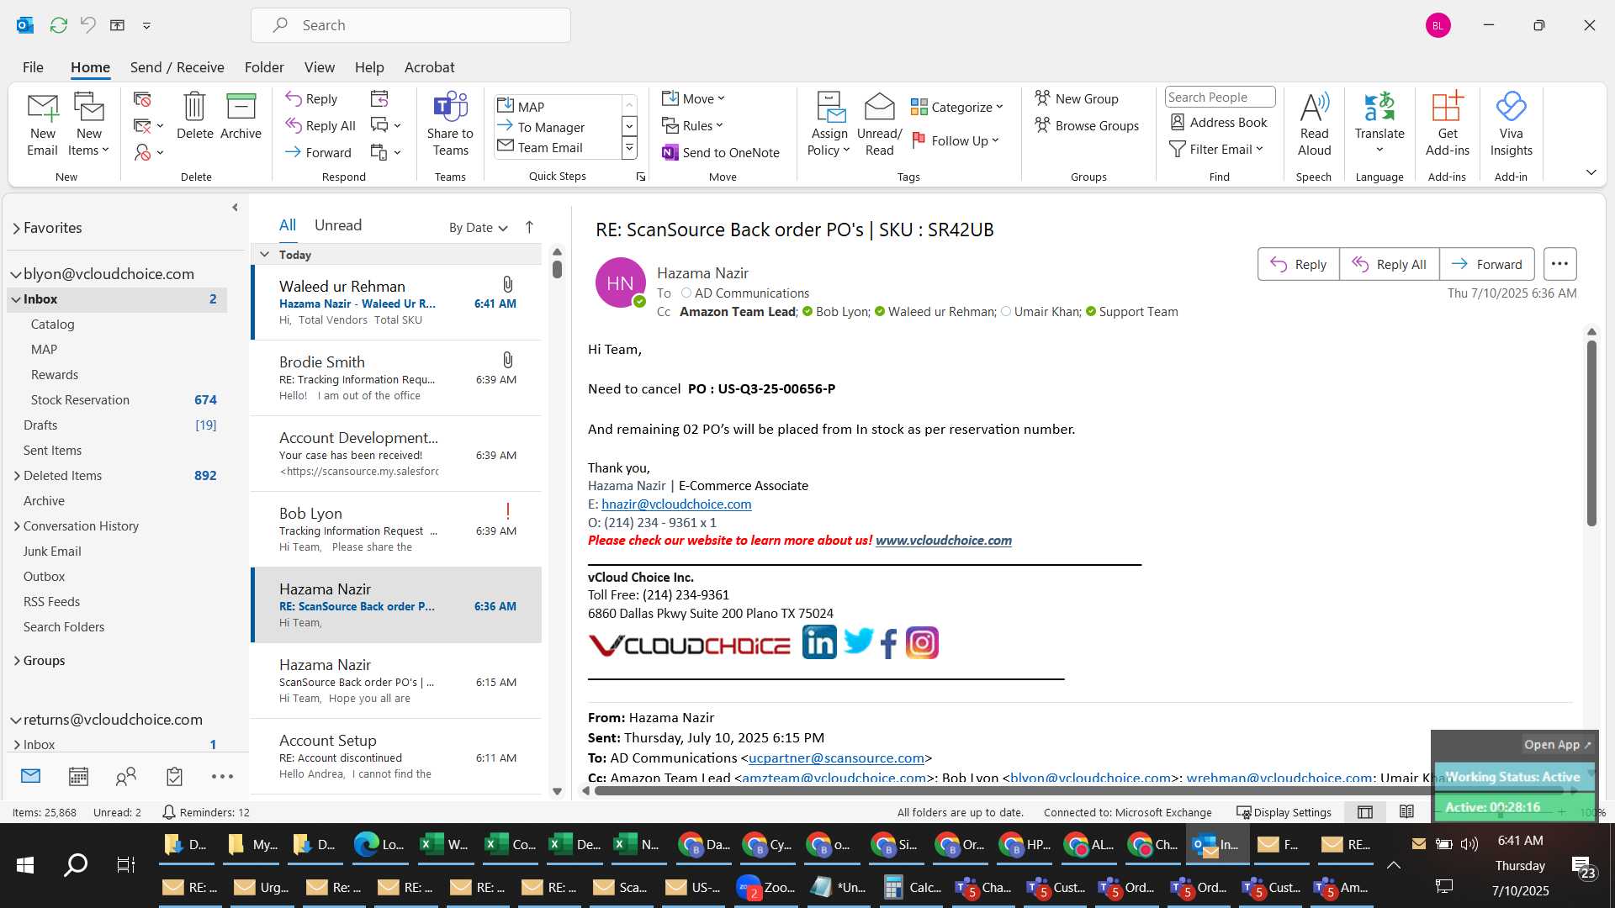Toggle Unread/Read status in ribbon
Image resolution: width=1615 pixels, height=908 pixels.
click(x=879, y=124)
